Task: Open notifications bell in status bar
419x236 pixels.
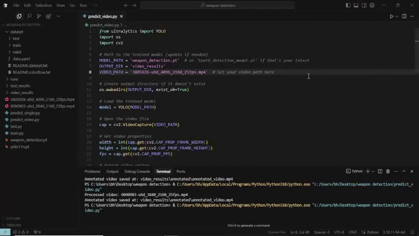Action: 412,232
